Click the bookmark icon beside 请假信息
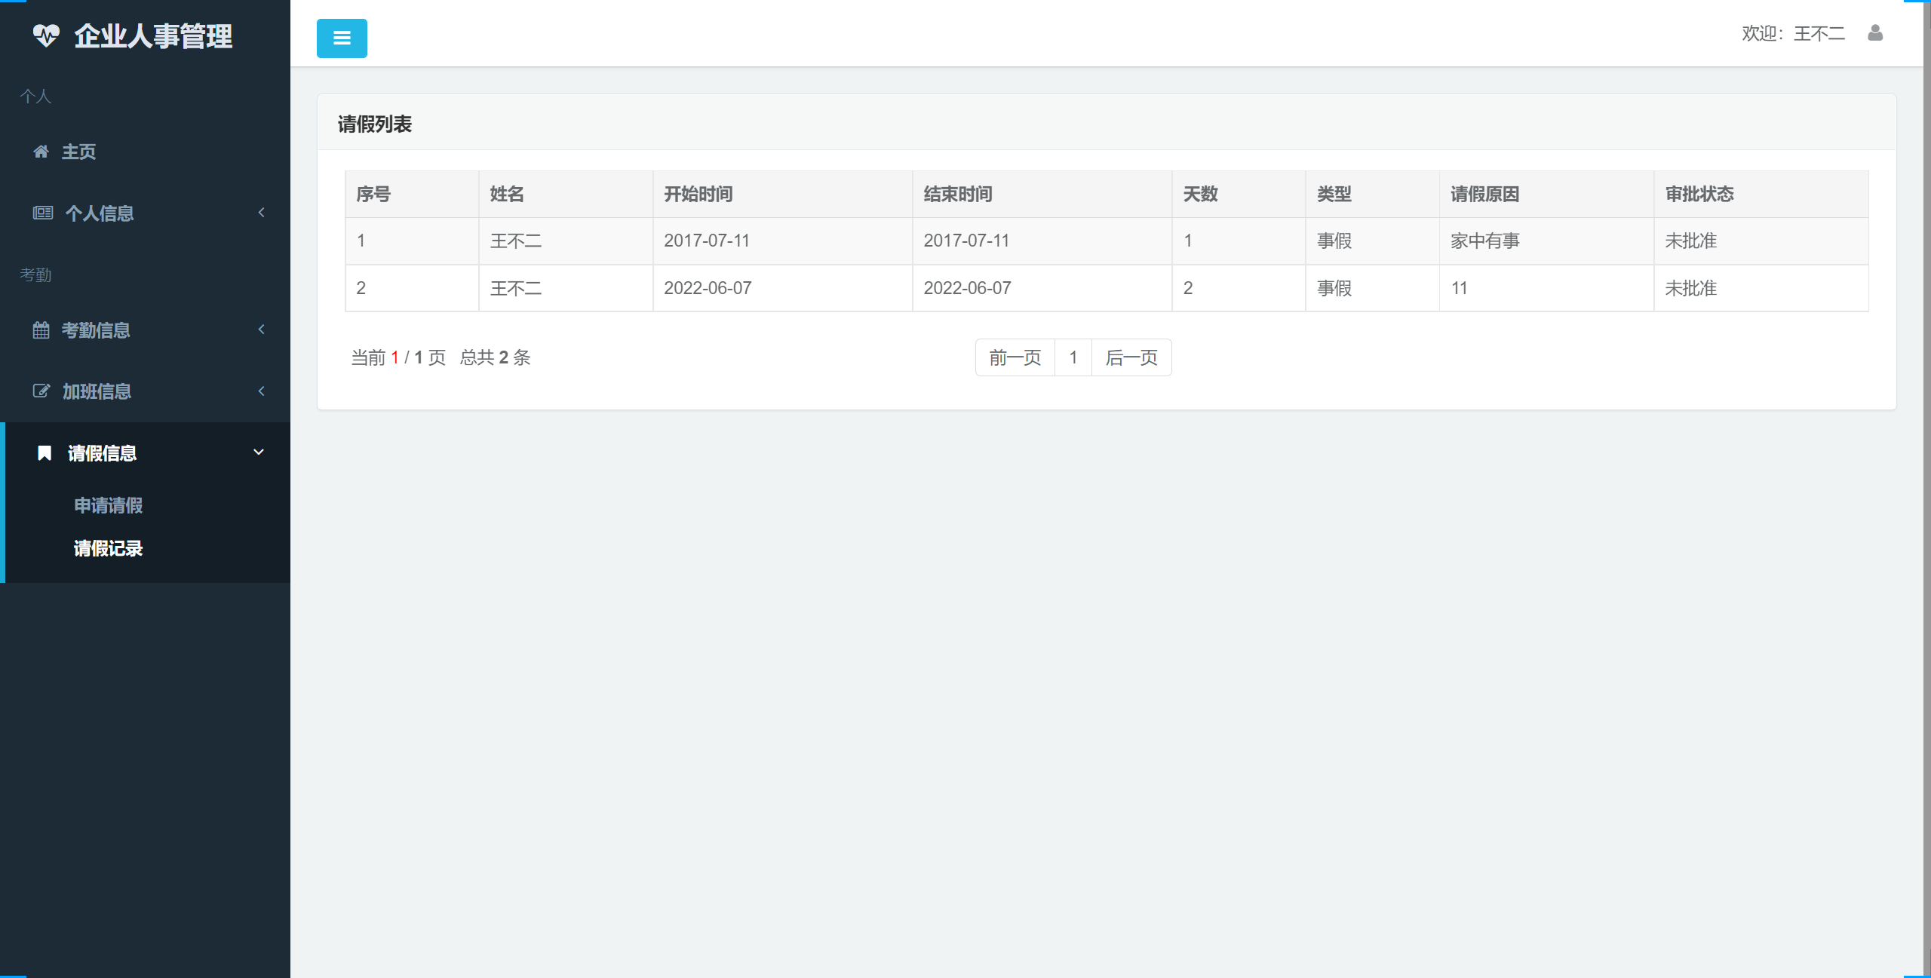This screenshot has width=1931, height=978. (x=45, y=452)
